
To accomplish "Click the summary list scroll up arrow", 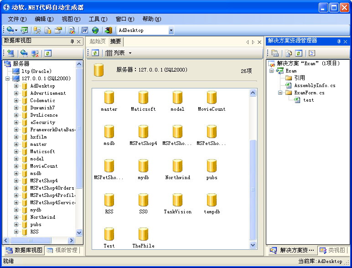I will [253, 93].
